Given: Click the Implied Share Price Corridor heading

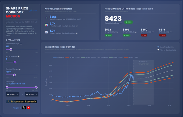Looking at the screenshot, I should point(60,47).
